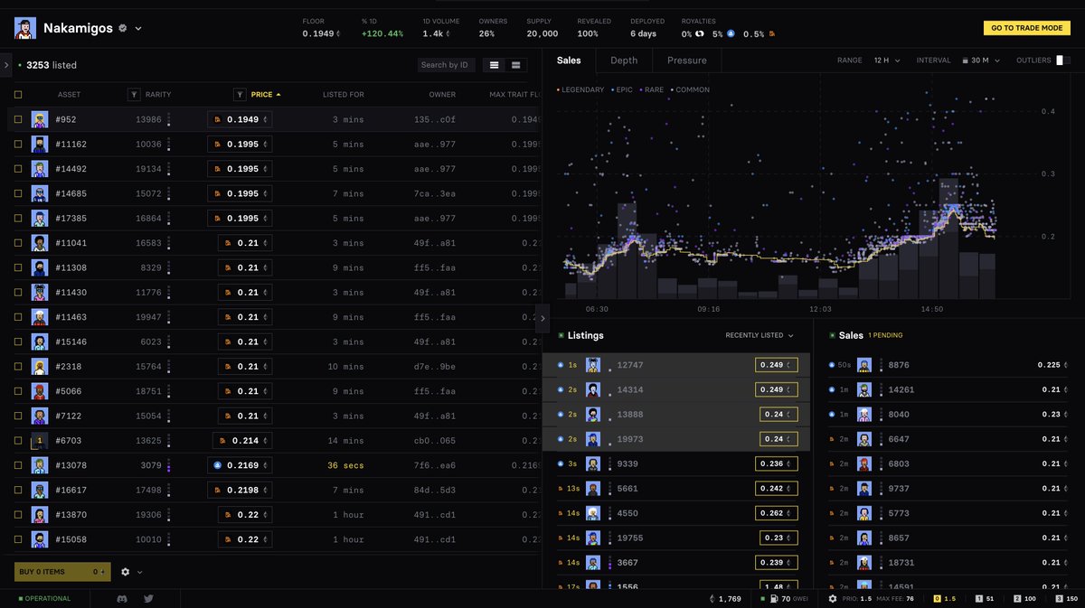Open thumbnail of asset #2318

(40, 366)
